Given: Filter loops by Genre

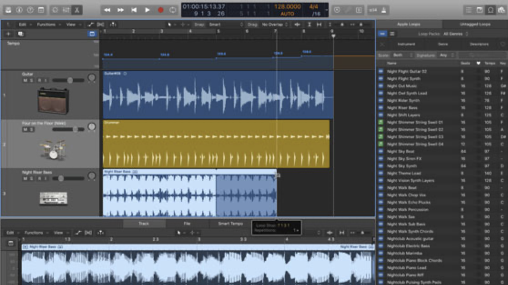Looking at the screenshot, I should 443,45.
